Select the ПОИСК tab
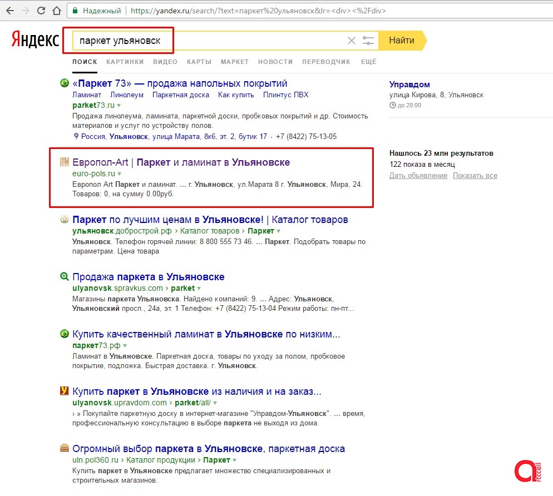Screen dimensions: 553x496 tap(85, 62)
